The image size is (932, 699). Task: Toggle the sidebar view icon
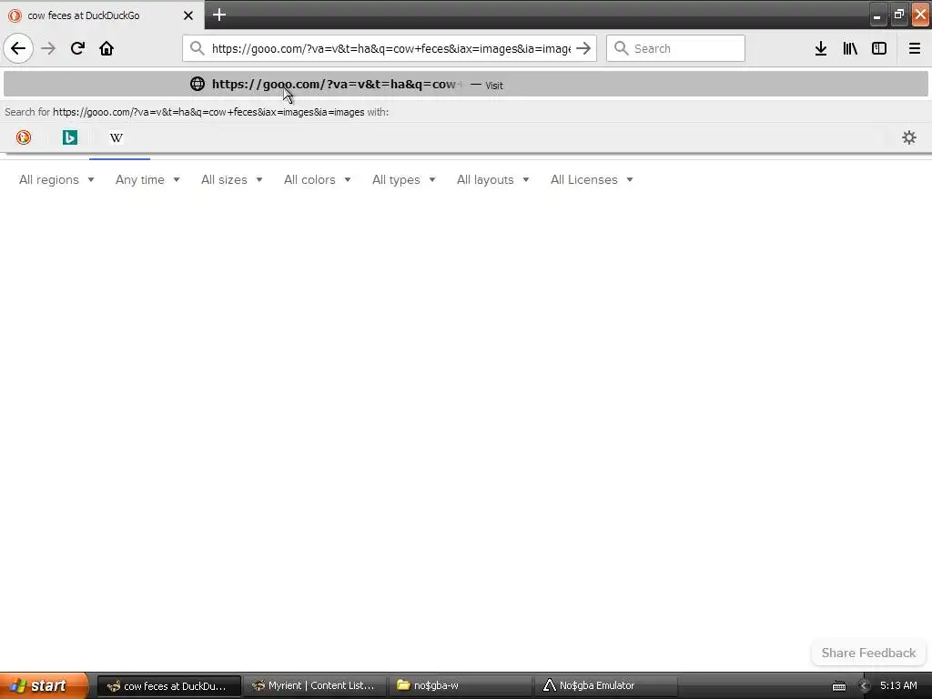879,48
